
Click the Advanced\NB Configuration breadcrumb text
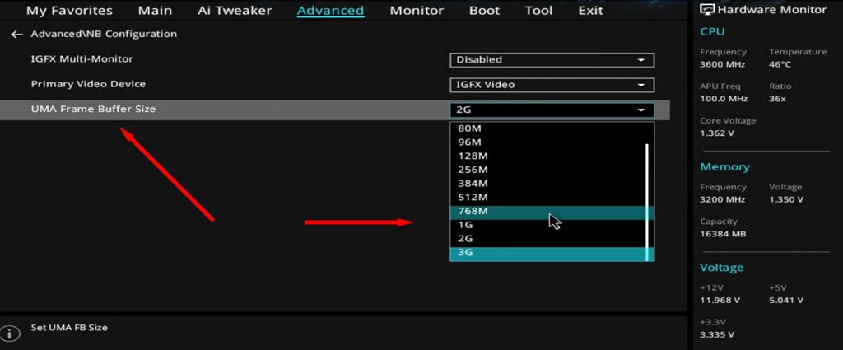(x=104, y=34)
